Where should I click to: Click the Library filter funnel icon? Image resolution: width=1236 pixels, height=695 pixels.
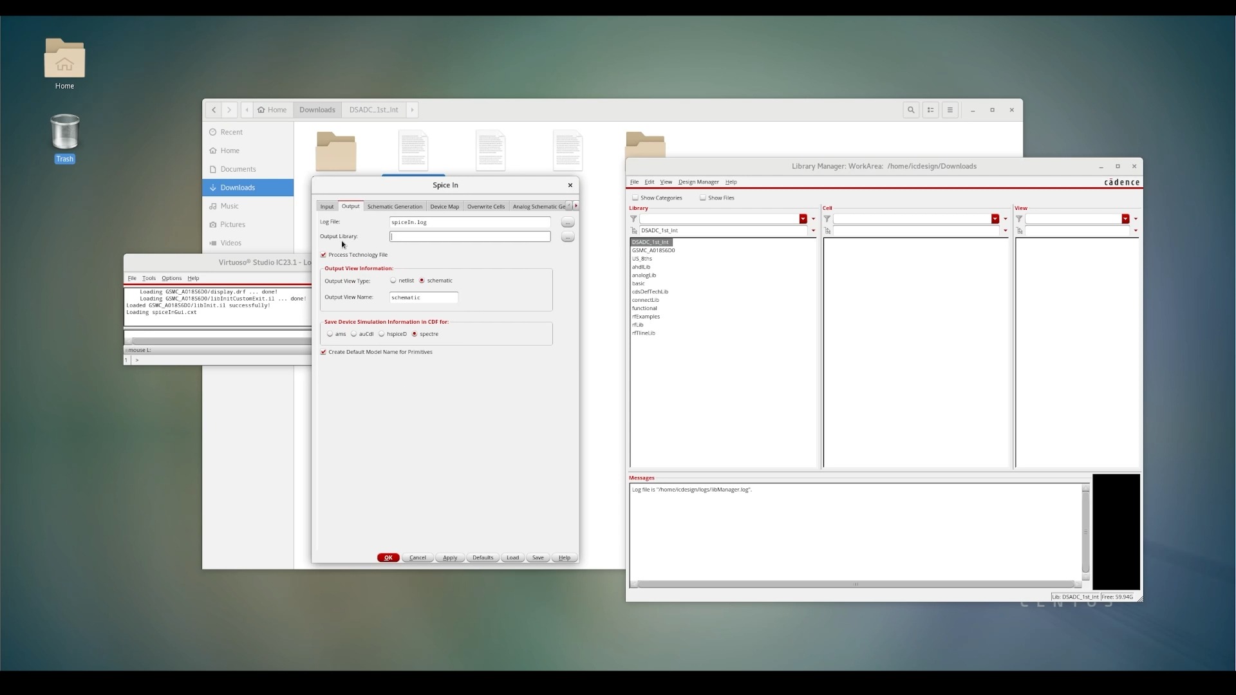pyautogui.click(x=633, y=219)
